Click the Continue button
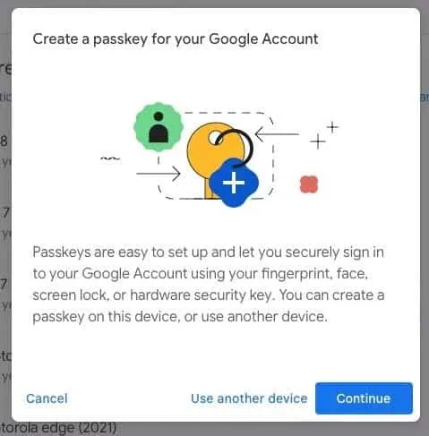Image resolution: width=429 pixels, height=436 pixels. pyautogui.click(x=364, y=398)
